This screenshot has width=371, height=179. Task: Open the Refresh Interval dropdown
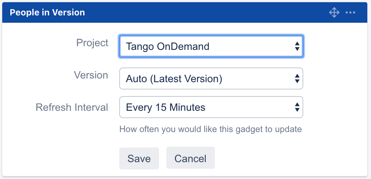pyautogui.click(x=211, y=107)
